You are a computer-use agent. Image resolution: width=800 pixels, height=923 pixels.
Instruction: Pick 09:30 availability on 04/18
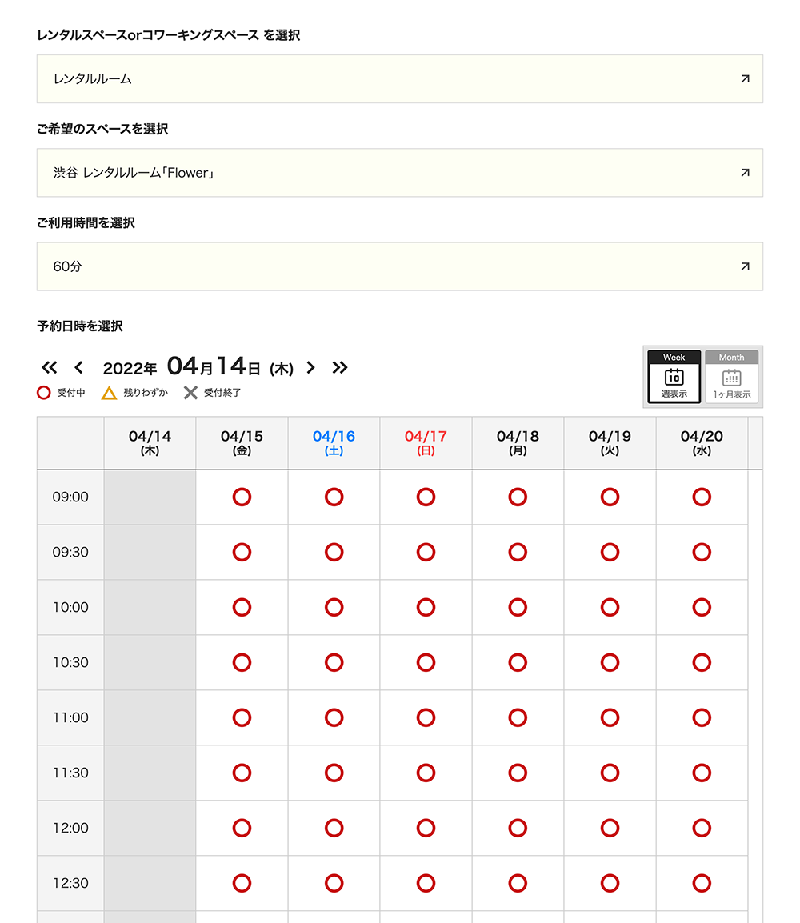518,553
